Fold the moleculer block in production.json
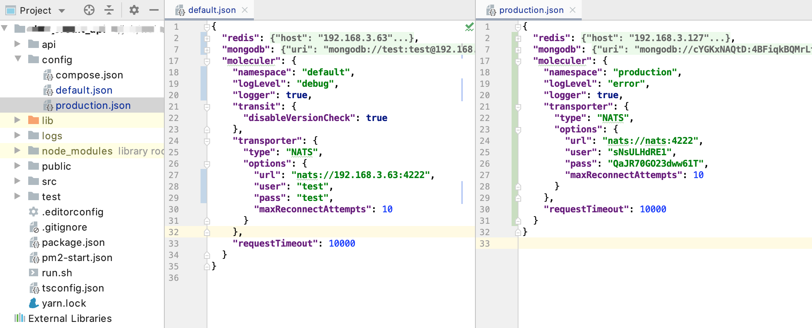Image resolution: width=812 pixels, height=328 pixels. click(518, 61)
